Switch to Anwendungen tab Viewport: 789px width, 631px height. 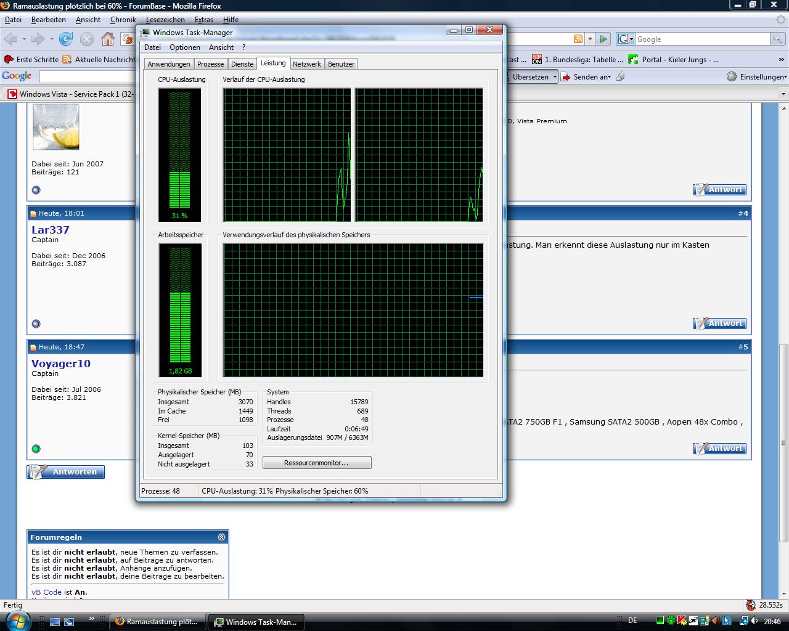tap(169, 64)
